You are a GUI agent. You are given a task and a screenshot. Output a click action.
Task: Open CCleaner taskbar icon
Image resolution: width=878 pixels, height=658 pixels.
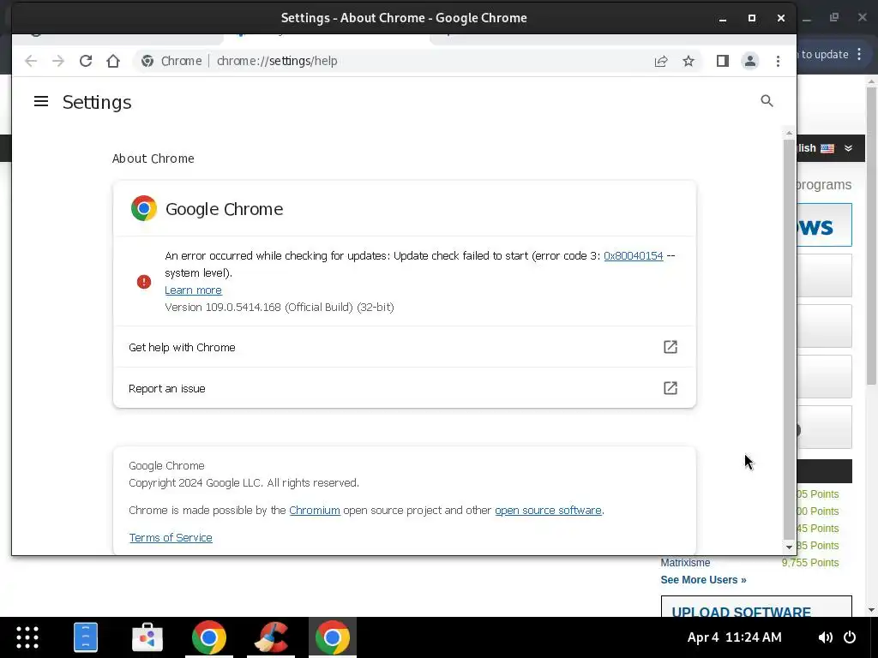tap(271, 637)
